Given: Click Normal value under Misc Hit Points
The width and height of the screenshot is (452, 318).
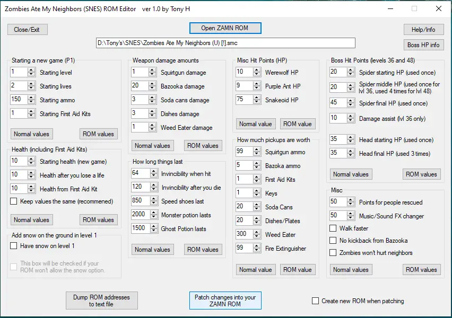Looking at the screenshot, I should pyautogui.click(x=256, y=124).
